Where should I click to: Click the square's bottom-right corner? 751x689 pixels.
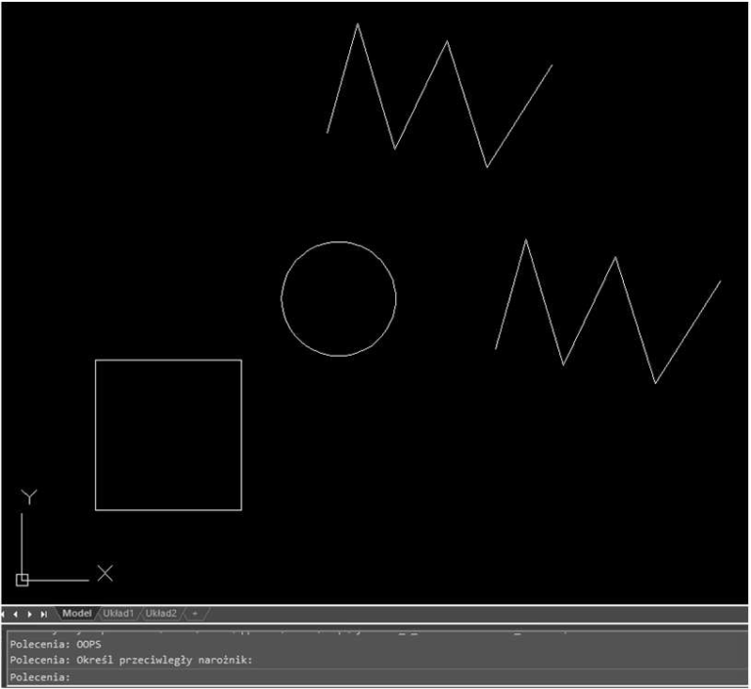click(241, 509)
